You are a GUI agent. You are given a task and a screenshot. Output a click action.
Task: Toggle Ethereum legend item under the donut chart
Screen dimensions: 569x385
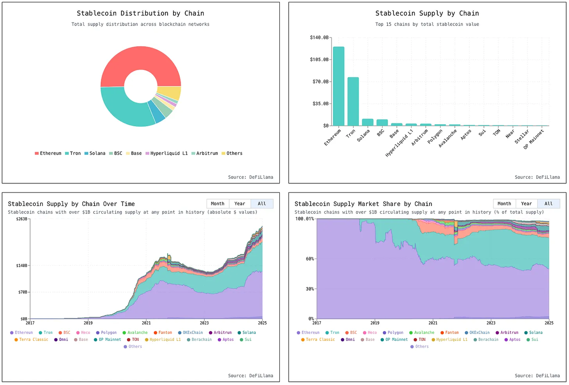[x=48, y=153]
